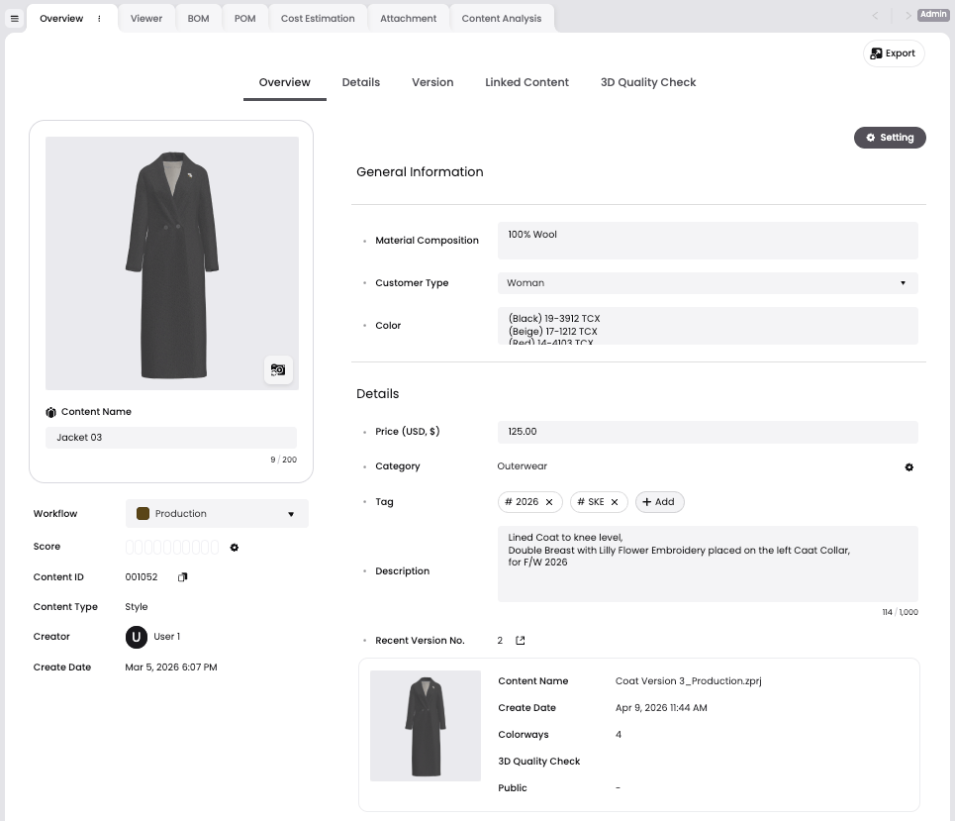Click the Content Name input field

click(170, 438)
